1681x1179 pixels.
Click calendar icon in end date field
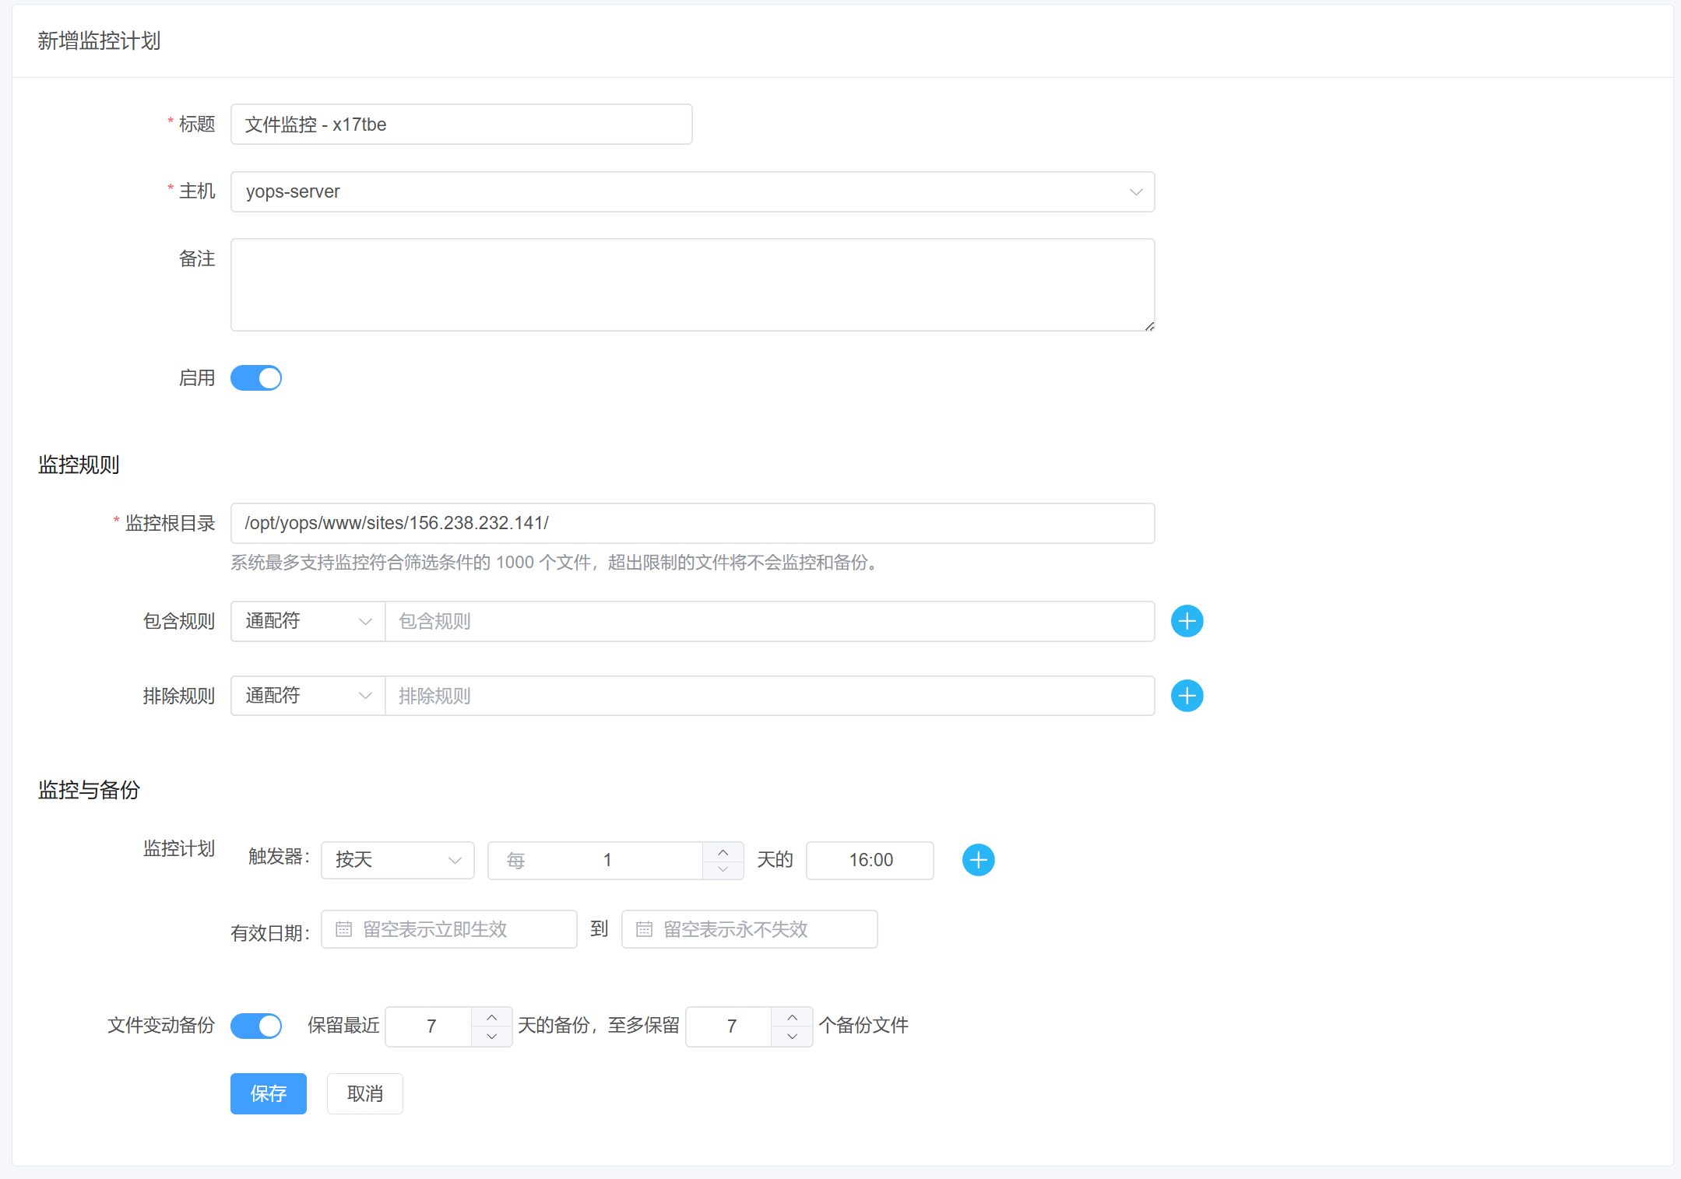[644, 929]
